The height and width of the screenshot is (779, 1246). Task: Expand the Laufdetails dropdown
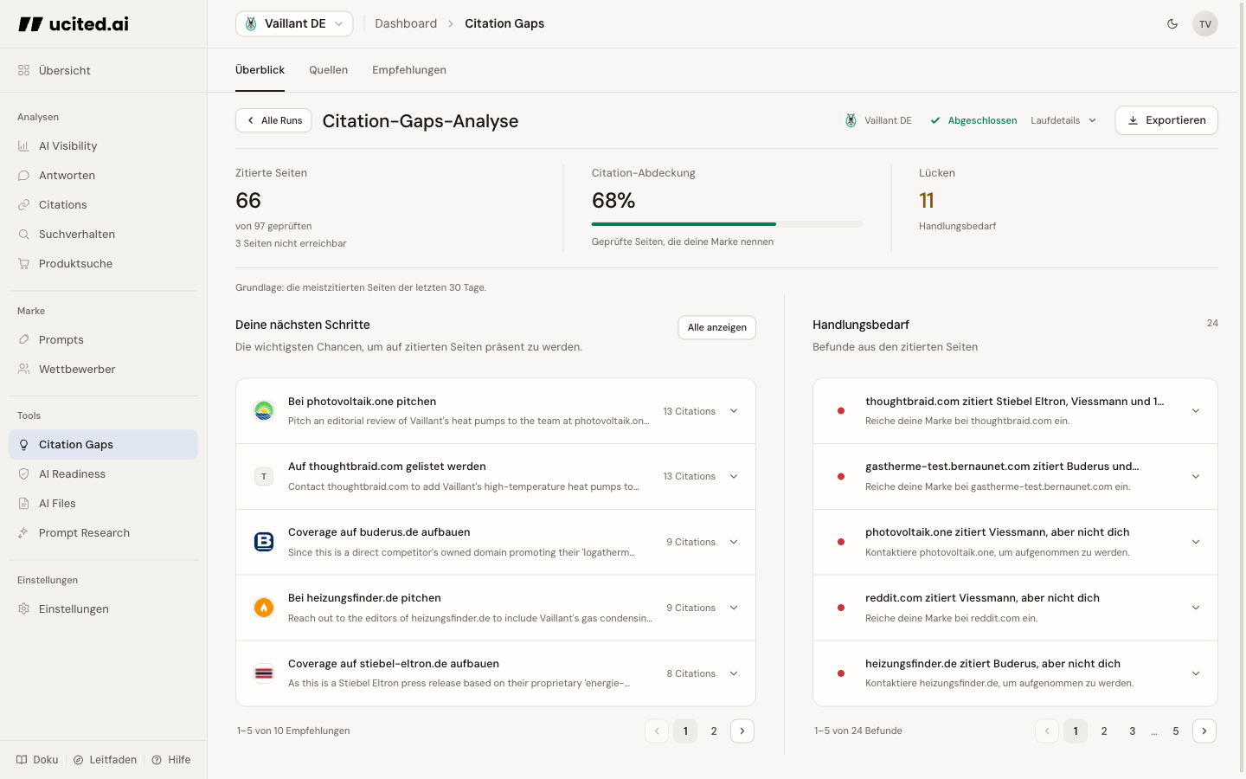pyautogui.click(x=1063, y=120)
